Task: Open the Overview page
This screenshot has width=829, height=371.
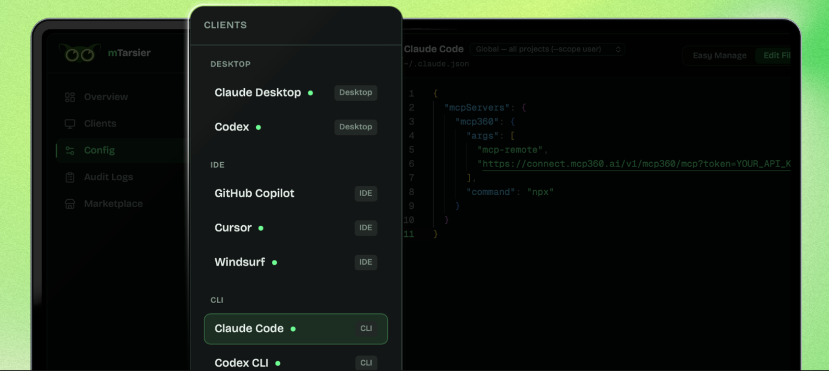Action: [106, 97]
